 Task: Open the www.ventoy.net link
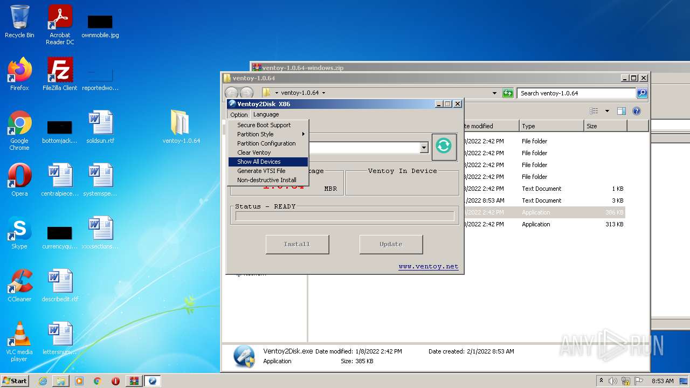coord(429,266)
